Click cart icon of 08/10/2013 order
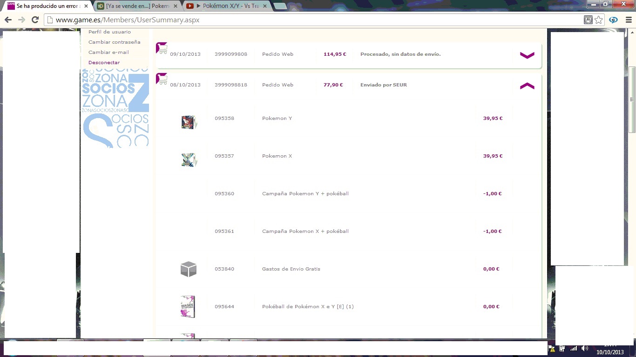636x357 pixels. (162, 79)
